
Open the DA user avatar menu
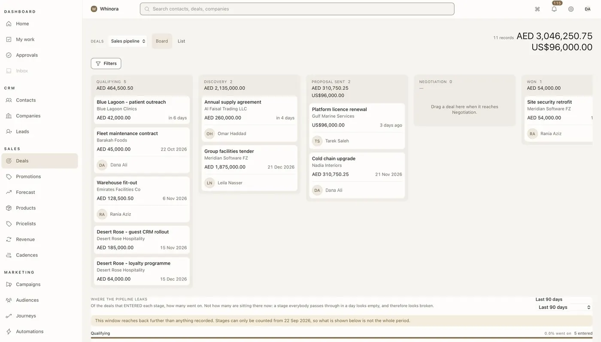point(588,9)
